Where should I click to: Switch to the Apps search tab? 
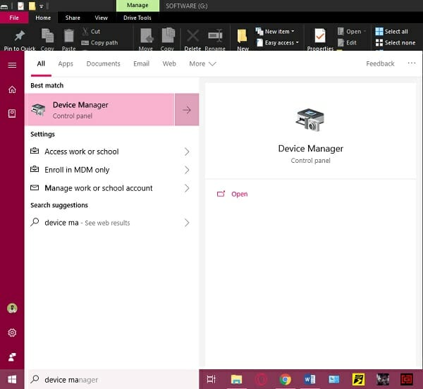tap(66, 64)
